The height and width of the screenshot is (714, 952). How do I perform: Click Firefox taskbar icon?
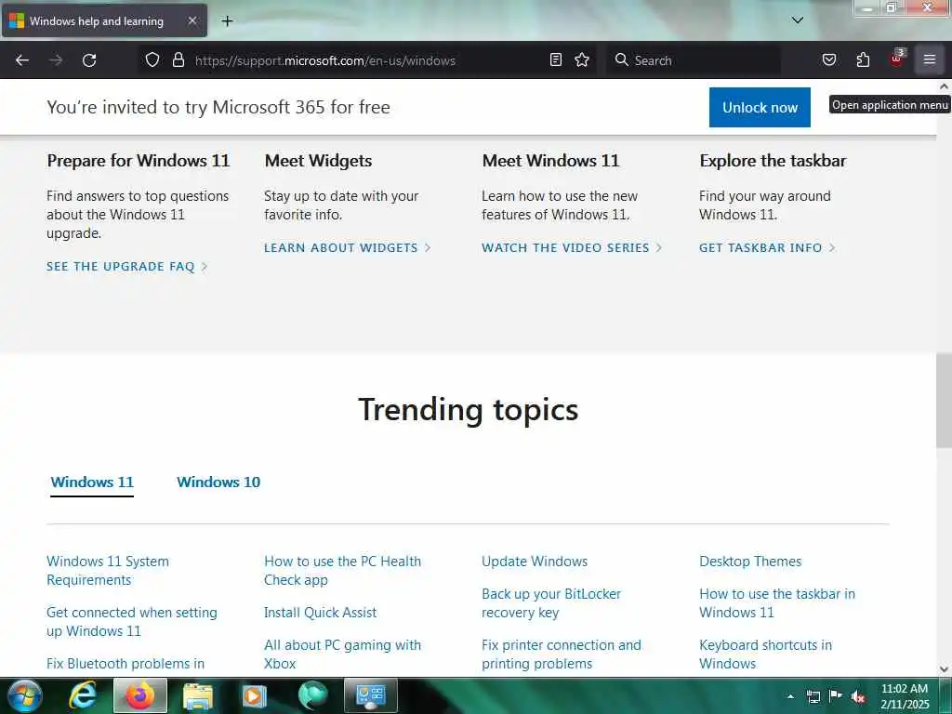pos(140,695)
